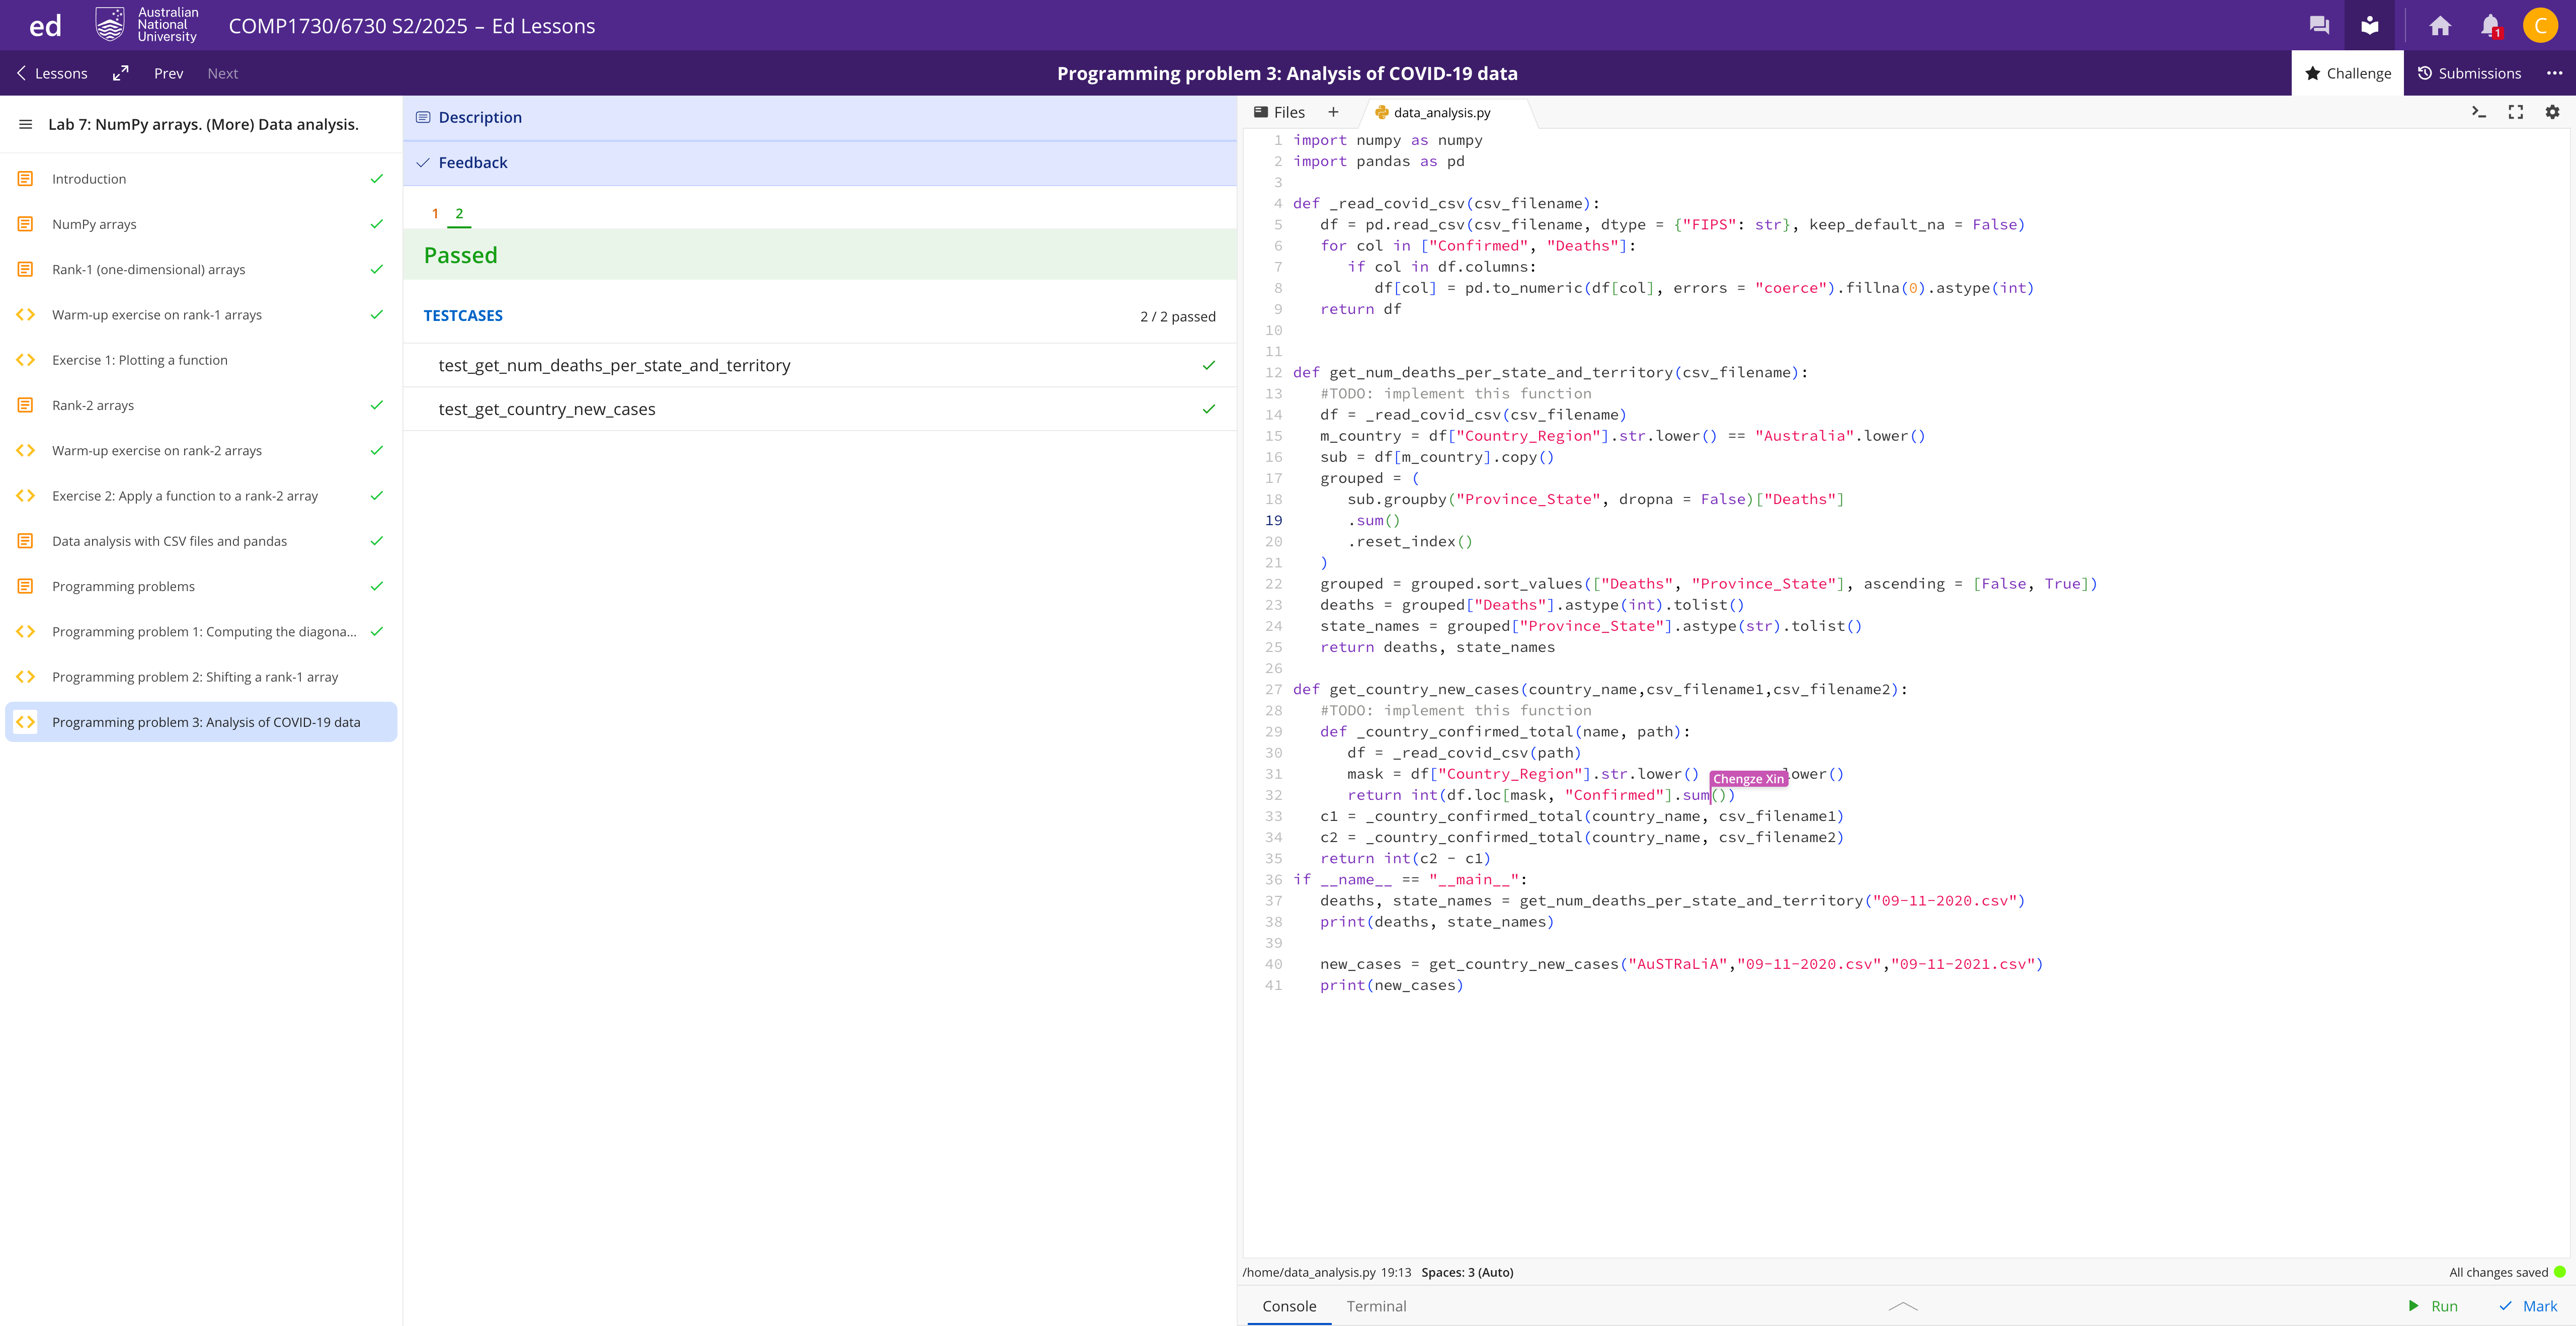Open the terminal prompt icon in editor toolbar
Screen dimensions: 2576x1326
click(2478, 112)
